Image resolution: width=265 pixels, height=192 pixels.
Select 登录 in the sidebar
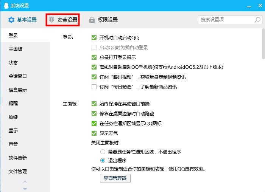25,36
